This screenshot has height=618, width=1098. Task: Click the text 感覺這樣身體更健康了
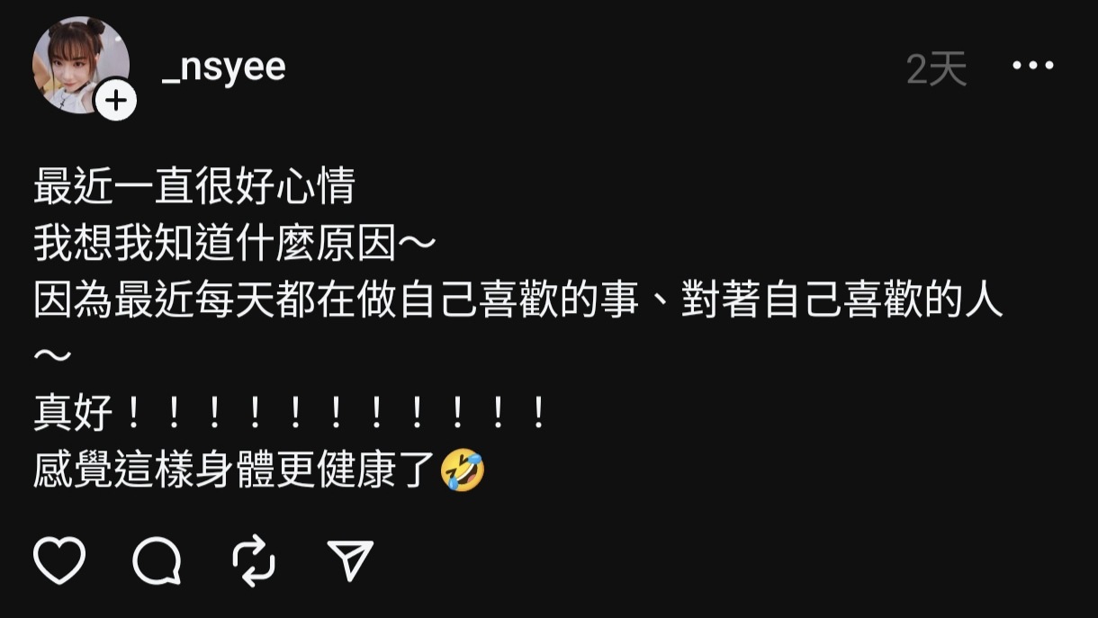[235, 470]
